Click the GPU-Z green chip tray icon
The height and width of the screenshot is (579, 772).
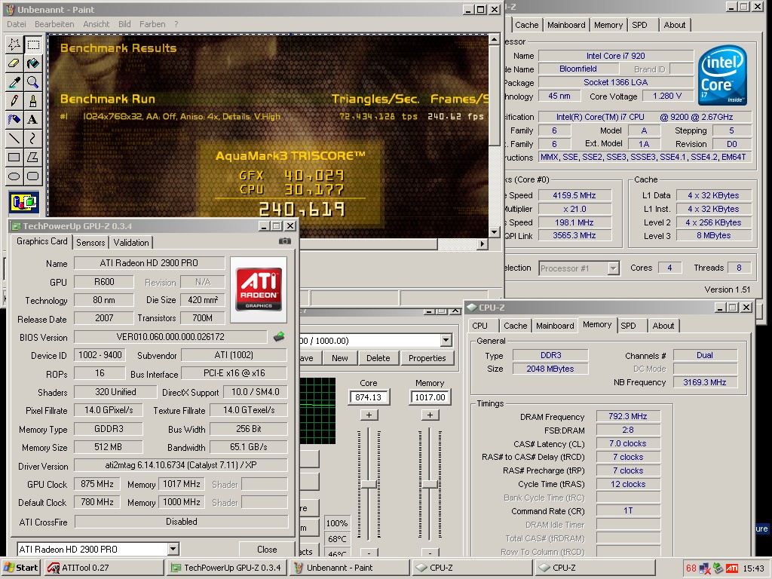[718, 568]
